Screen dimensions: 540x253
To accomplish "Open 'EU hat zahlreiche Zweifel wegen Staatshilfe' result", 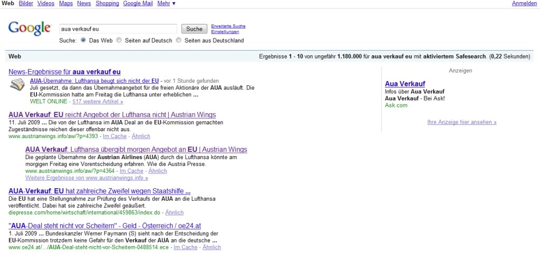I will click(99, 191).
